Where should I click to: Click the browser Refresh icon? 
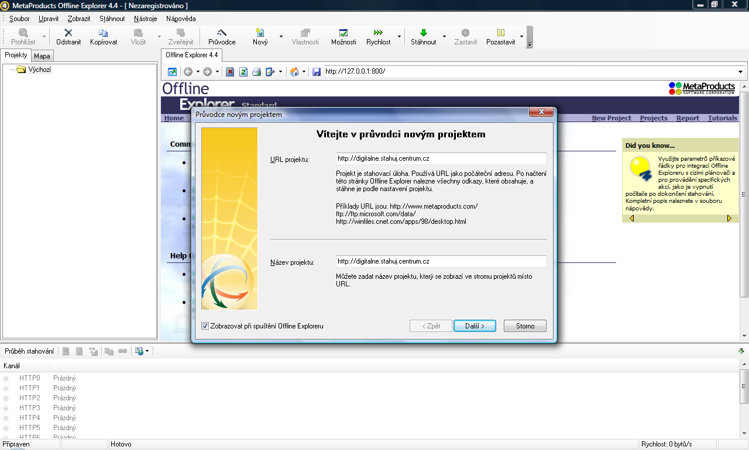pos(243,72)
